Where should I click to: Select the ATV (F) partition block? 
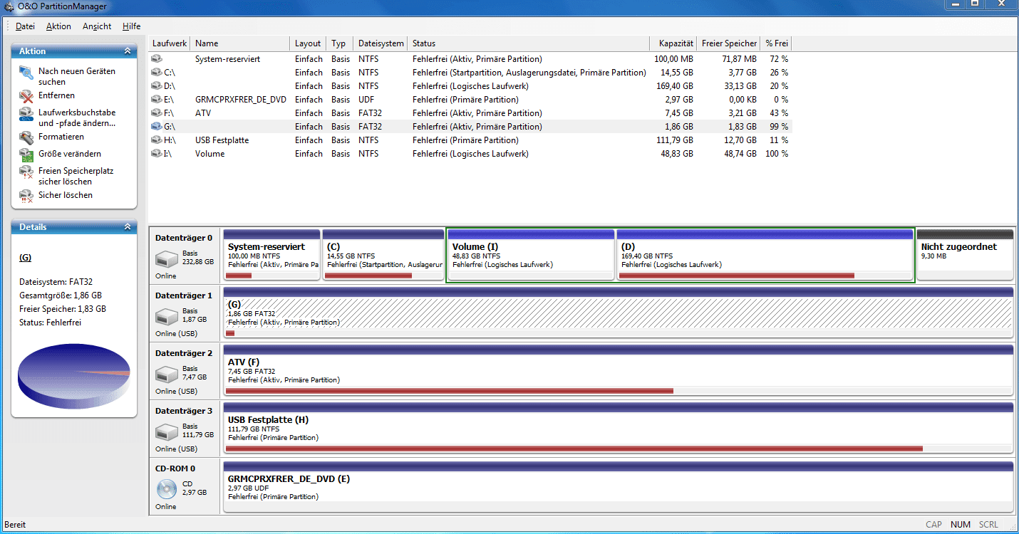(618, 370)
